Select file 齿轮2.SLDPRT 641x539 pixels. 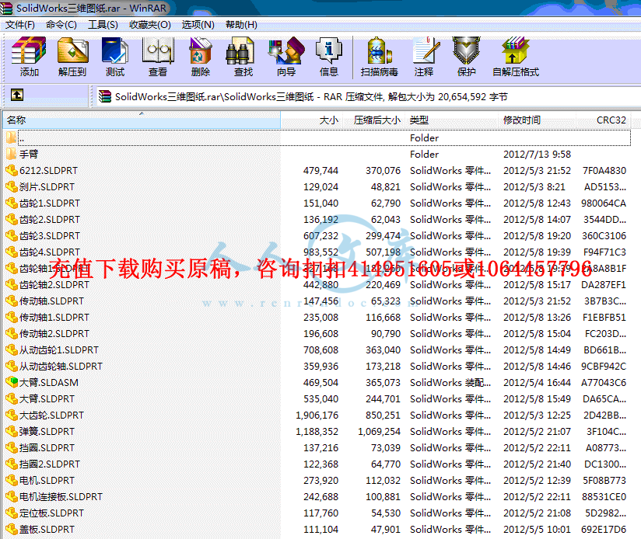click(x=50, y=220)
